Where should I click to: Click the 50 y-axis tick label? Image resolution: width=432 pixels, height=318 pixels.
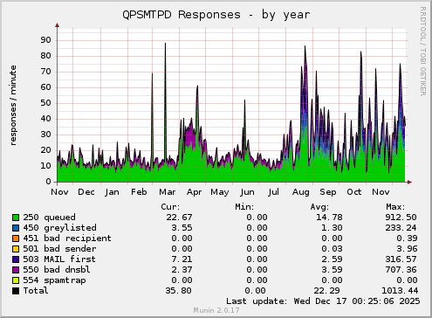coord(46,103)
